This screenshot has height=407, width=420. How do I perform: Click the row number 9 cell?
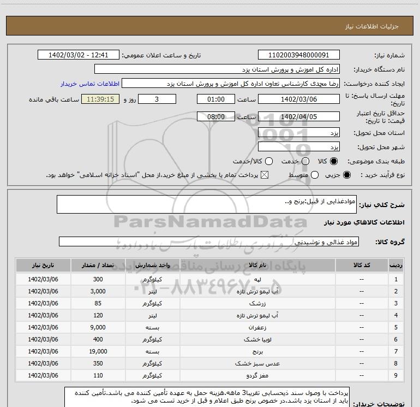396,375
